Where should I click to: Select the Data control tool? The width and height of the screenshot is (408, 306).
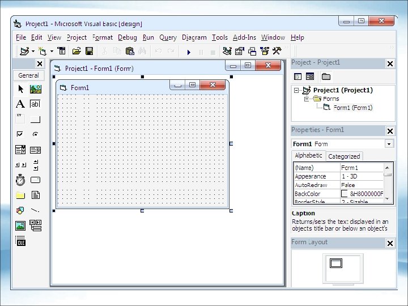tap(36, 226)
